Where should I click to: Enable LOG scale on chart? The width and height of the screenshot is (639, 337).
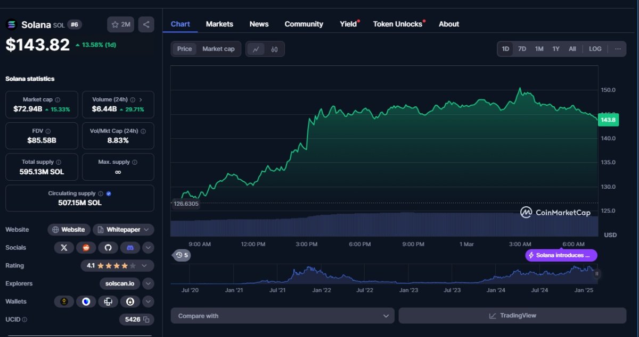click(595, 49)
